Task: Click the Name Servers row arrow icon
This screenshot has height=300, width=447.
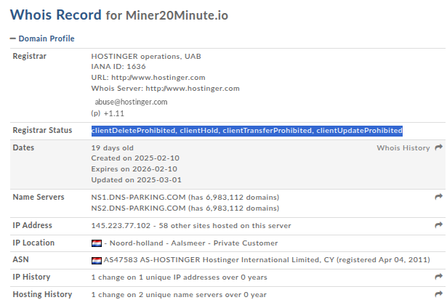Action: pos(438,197)
